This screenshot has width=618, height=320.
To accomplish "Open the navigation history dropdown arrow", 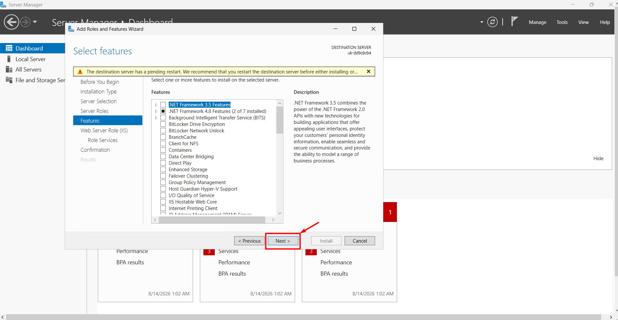I will tap(35, 22).
